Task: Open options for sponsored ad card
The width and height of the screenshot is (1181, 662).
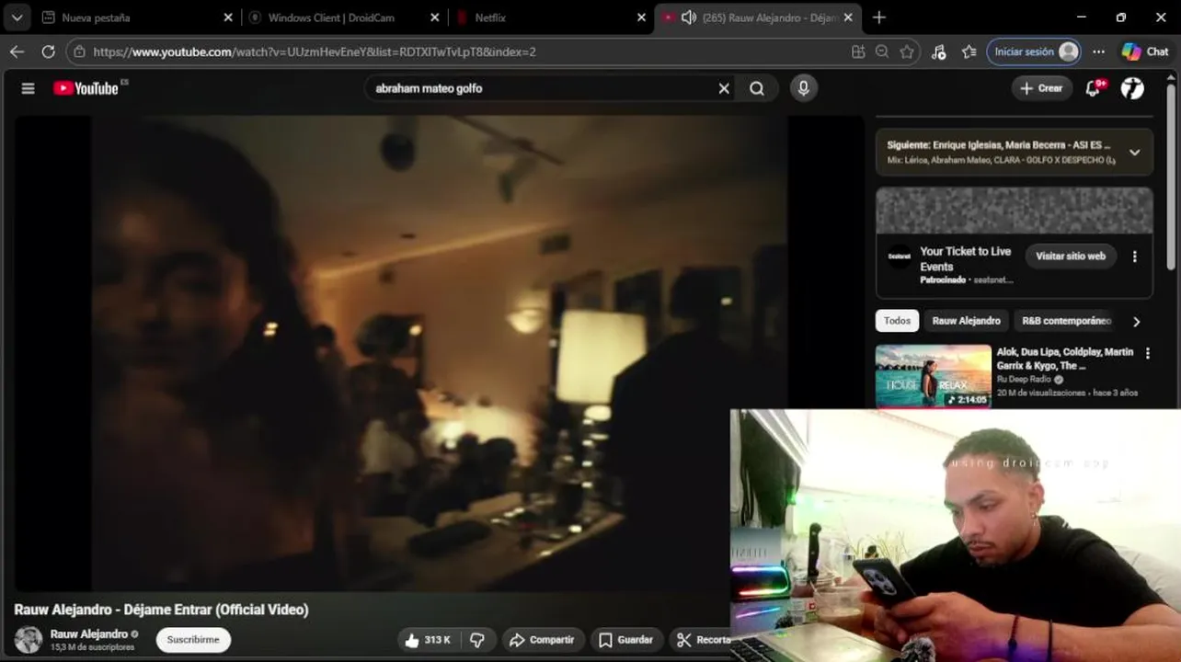Action: (x=1134, y=257)
